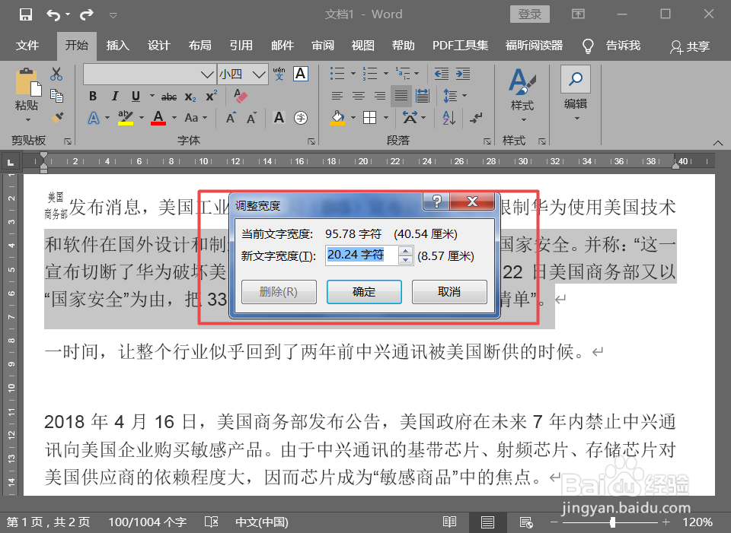Switch to the 审阅 ribbon tab
731x533 pixels.
(x=322, y=46)
